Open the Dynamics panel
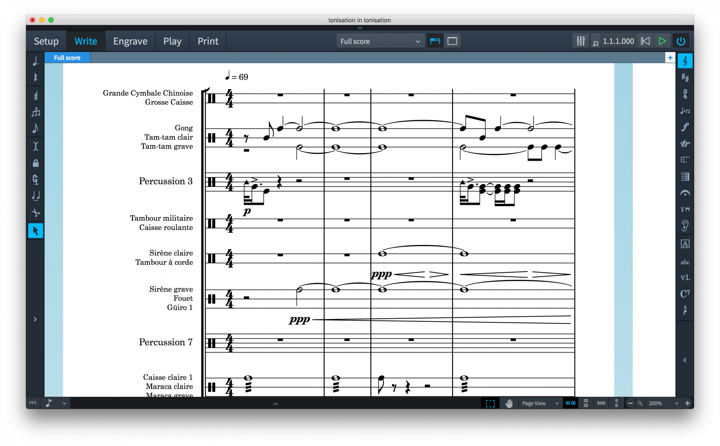 pyautogui.click(x=685, y=127)
